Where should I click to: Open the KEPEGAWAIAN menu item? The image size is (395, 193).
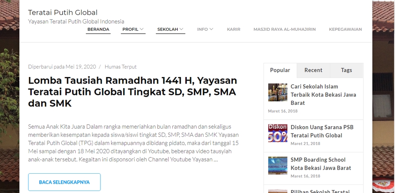[x=345, y=30]
